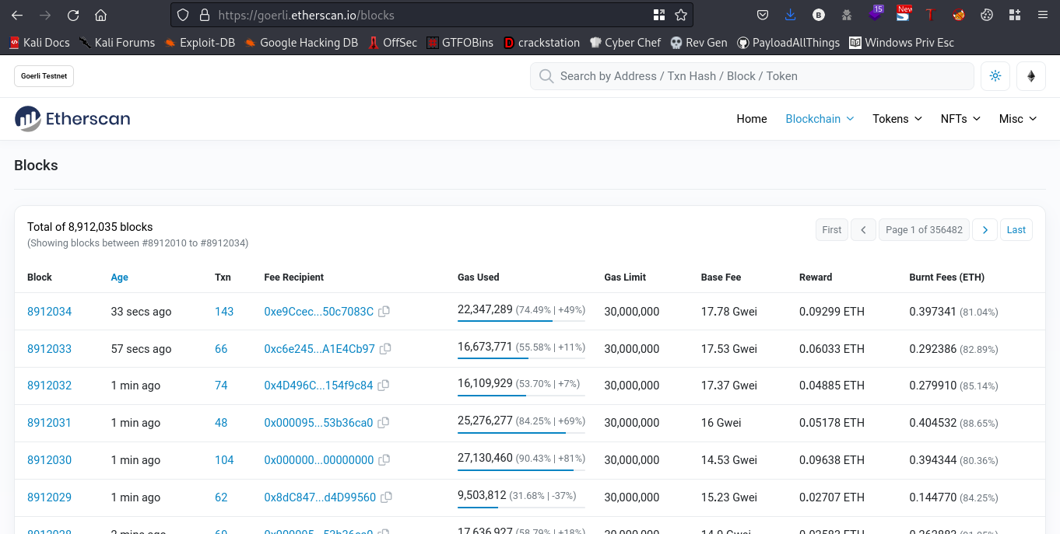Image resolution: width=1060 pixels, height=534 pixels.
Task: Click the cookie extension icon
Action: pyautogui.click(x=987, y=15)
